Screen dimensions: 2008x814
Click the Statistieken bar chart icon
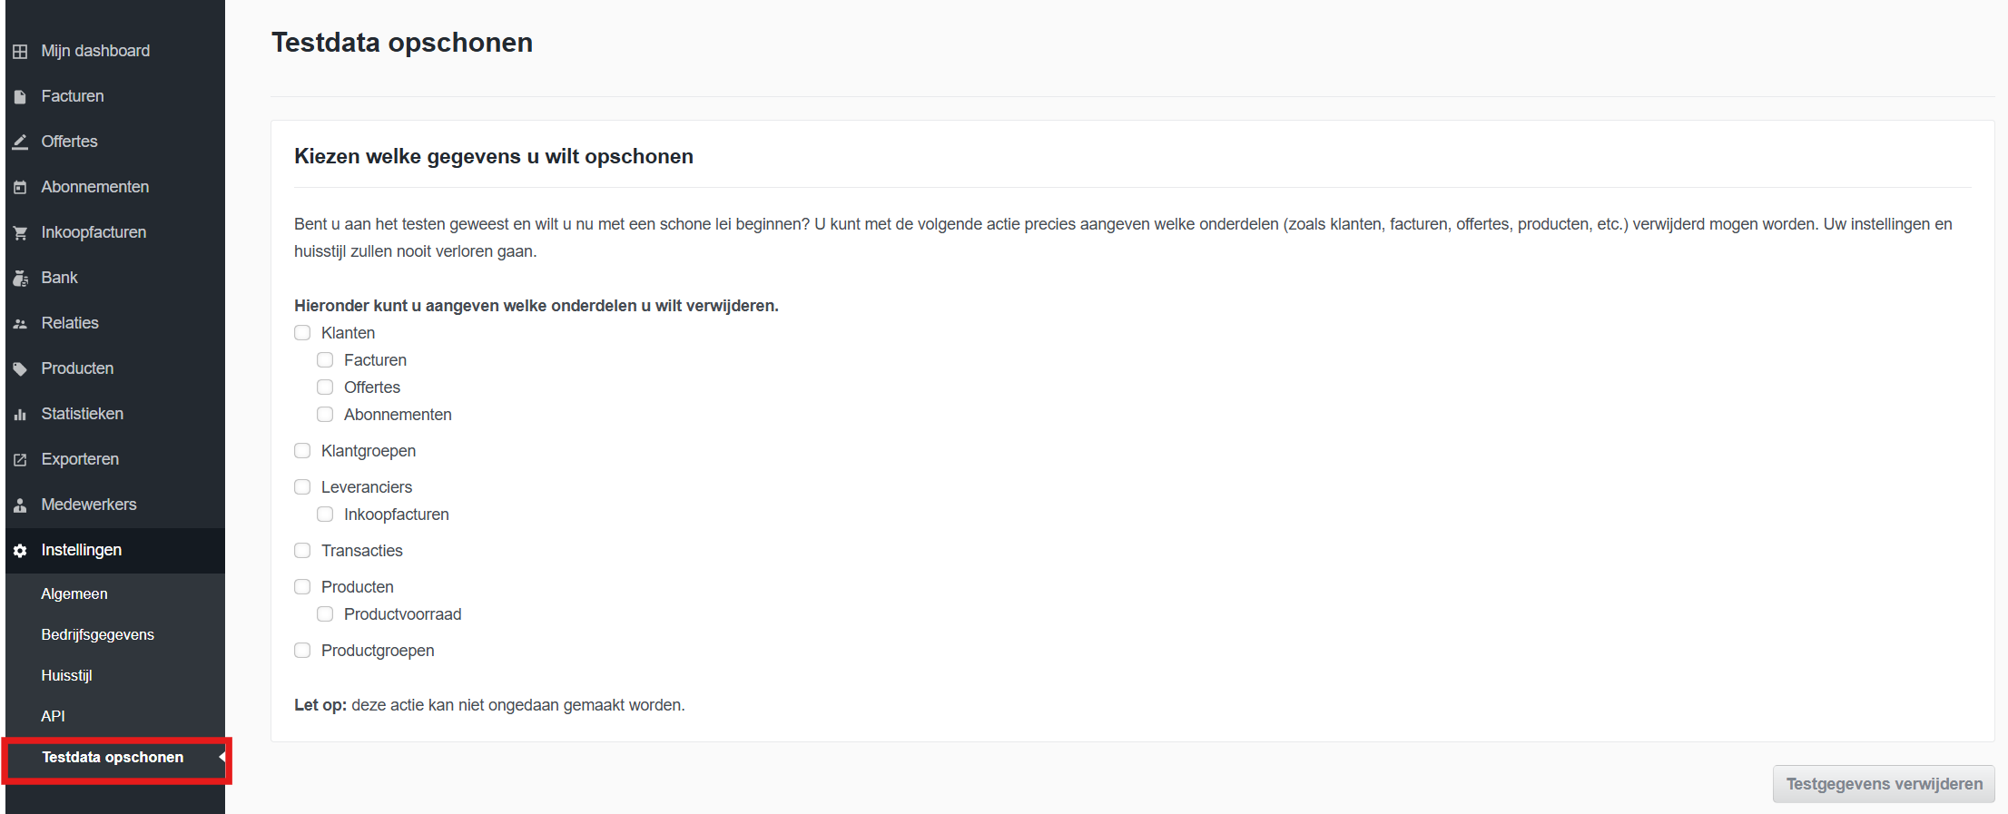click(20, 415)
